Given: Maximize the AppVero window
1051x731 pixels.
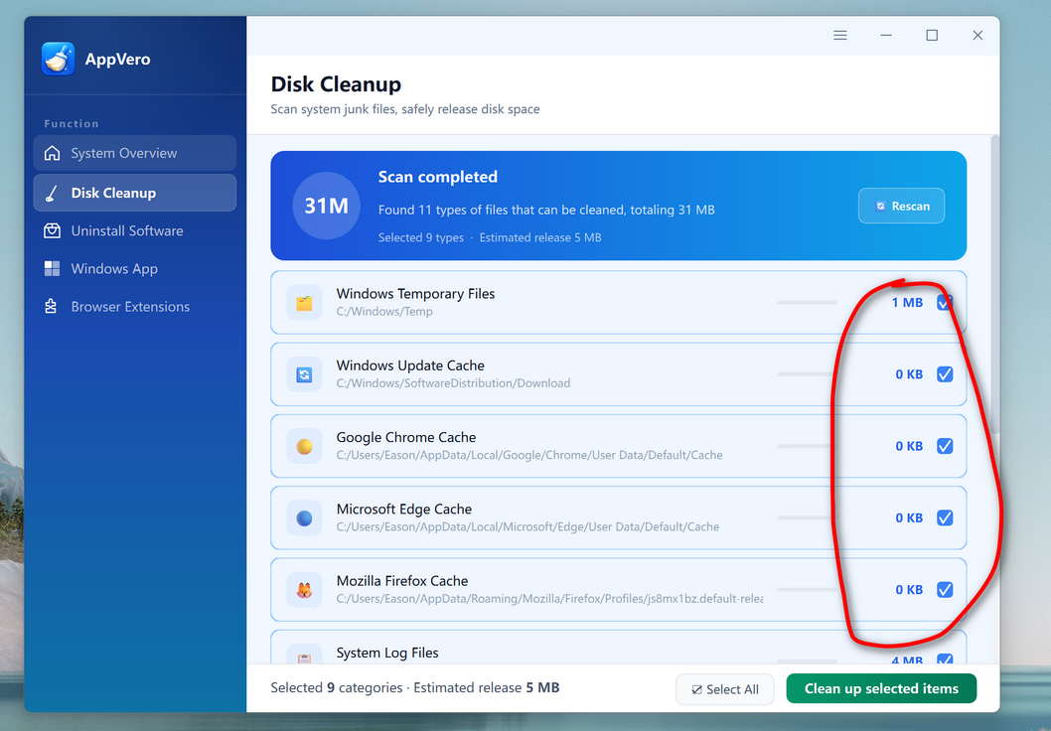Looking at the screenshot, I should pos(932,35).
